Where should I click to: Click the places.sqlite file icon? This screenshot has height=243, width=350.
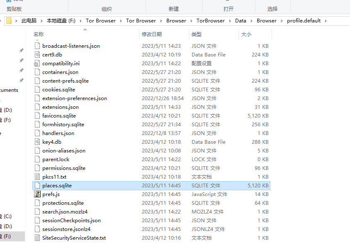point(37,185)
